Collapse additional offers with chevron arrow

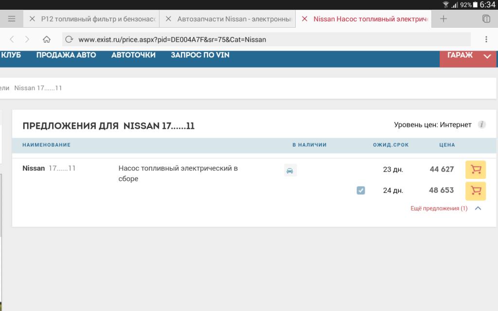[x=478, y=208]
